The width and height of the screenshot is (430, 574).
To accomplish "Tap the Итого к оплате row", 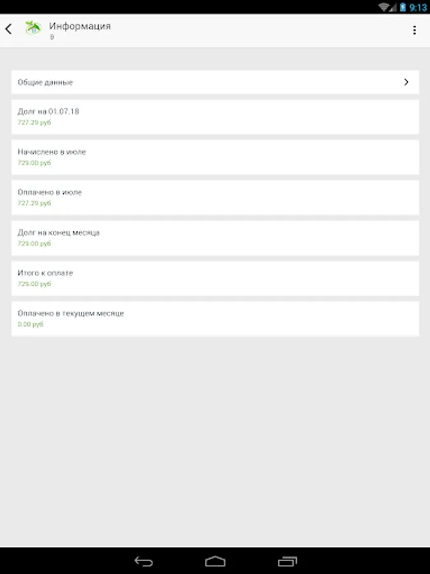I will (215, 278).
